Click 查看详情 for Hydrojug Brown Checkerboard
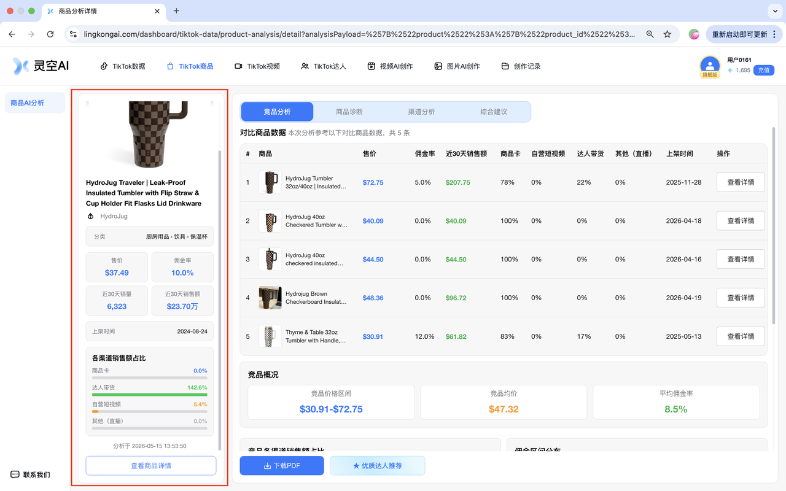 click(741, 298)
